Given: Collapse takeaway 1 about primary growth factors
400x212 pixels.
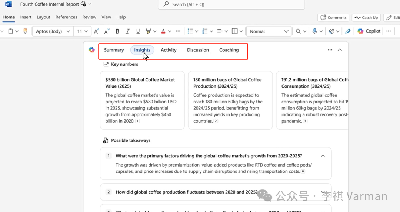Looking at the screenshot, I should point(323,156).
